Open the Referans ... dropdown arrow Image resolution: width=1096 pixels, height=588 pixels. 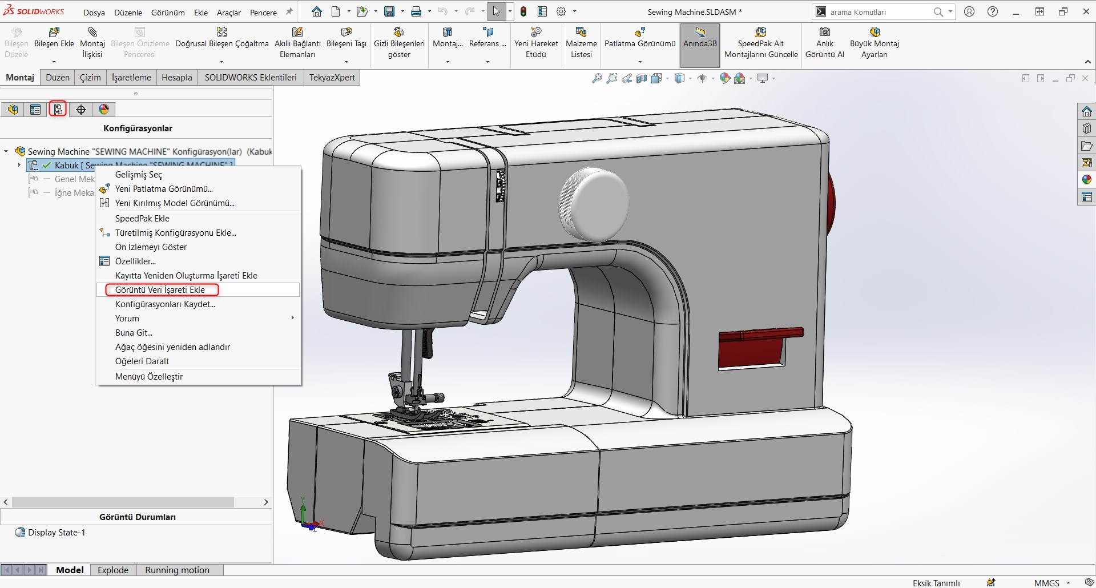click(x=487, y=62)
